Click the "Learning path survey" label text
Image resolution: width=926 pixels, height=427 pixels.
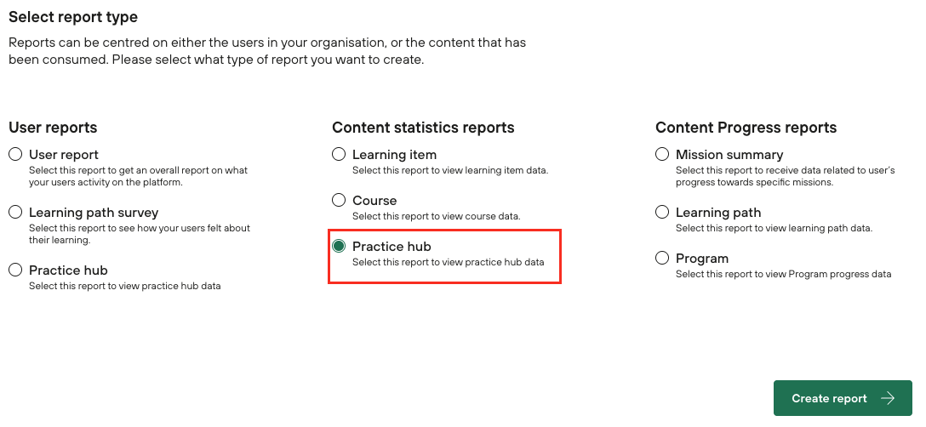point(94,213)
